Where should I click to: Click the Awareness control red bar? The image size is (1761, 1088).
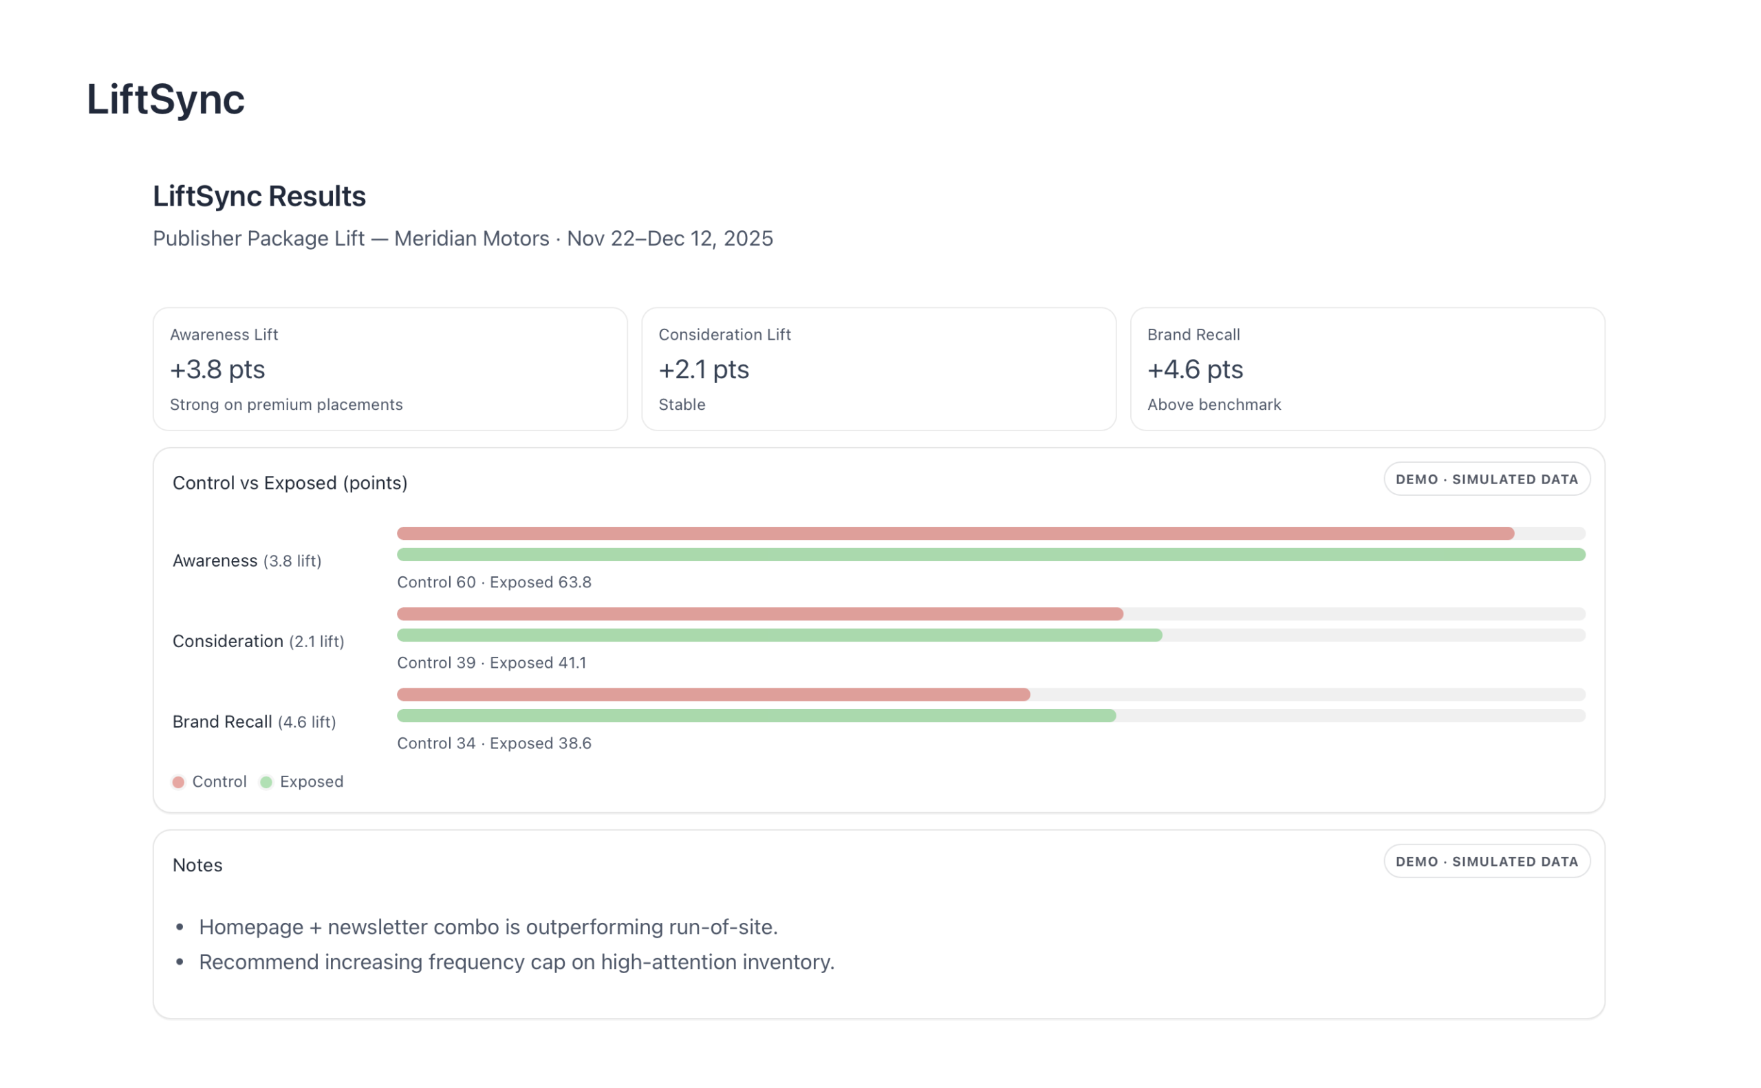click(955, 533)
